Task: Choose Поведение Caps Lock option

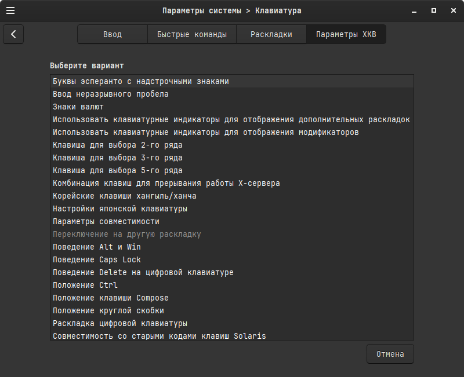Action: coord(96,260)
